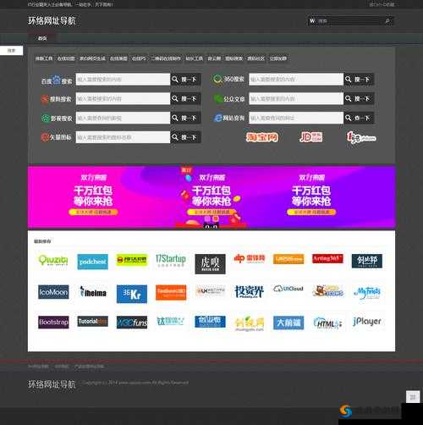Click 搜一下 button for 公众文章 row
The image size is (423, 425).
pos(359,98)
